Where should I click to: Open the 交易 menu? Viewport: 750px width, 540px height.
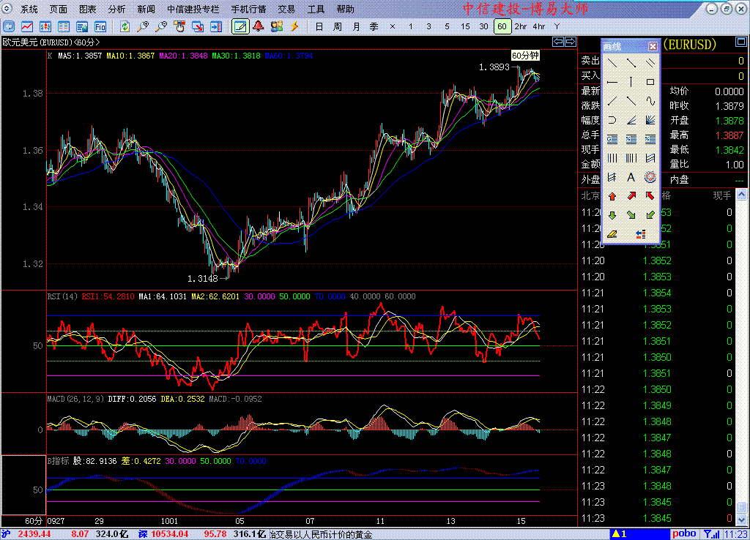point(286,10)
